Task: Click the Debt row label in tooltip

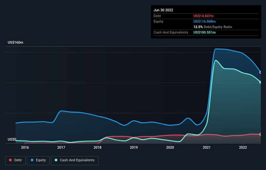Action: pyautogui.click(x=157, y=16)
